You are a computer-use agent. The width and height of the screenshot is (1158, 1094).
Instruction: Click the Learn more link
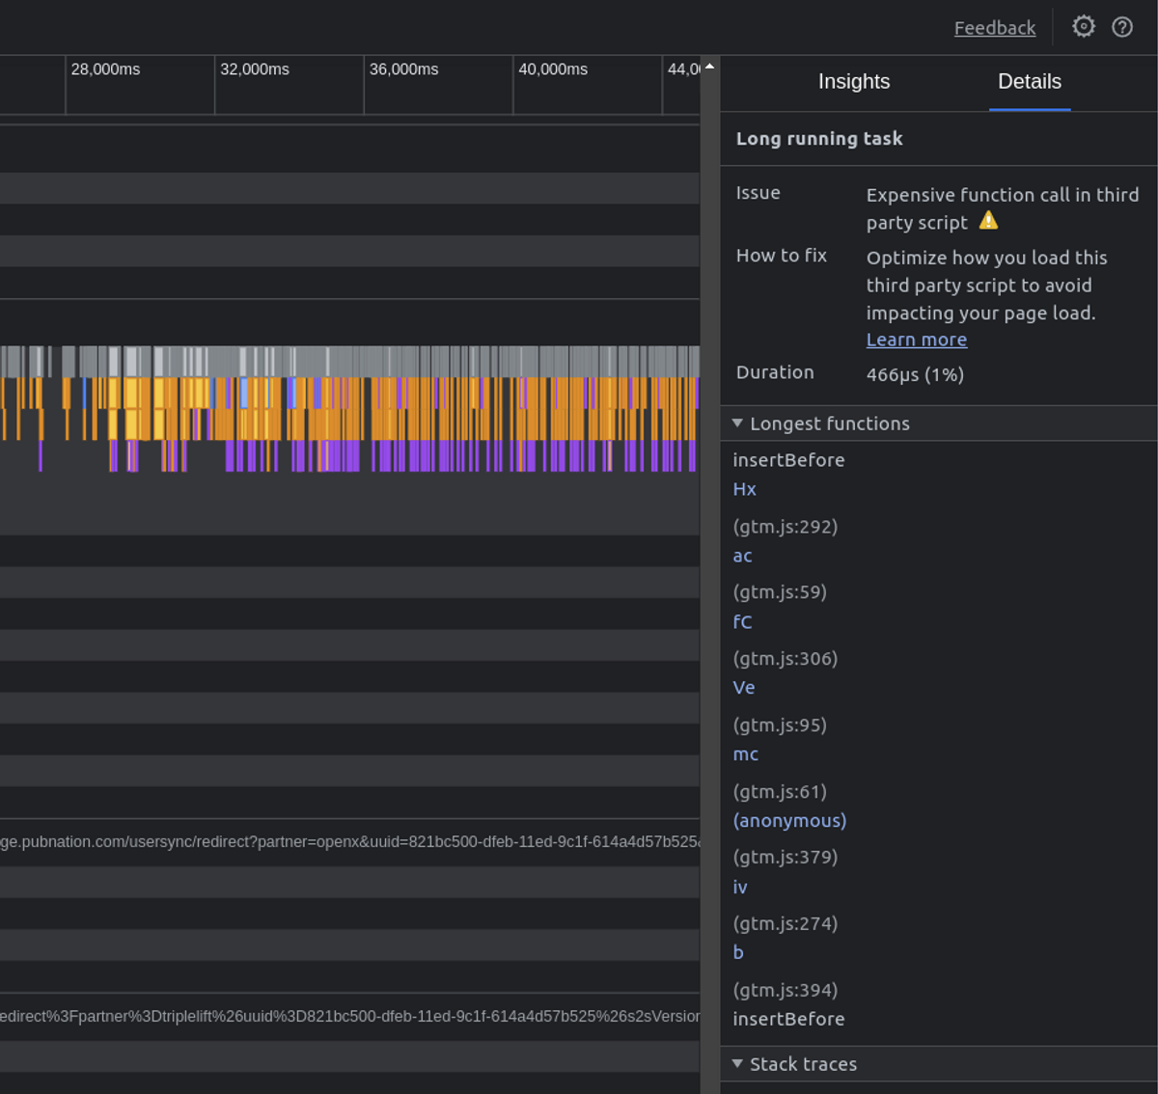(x=916, y=340)
